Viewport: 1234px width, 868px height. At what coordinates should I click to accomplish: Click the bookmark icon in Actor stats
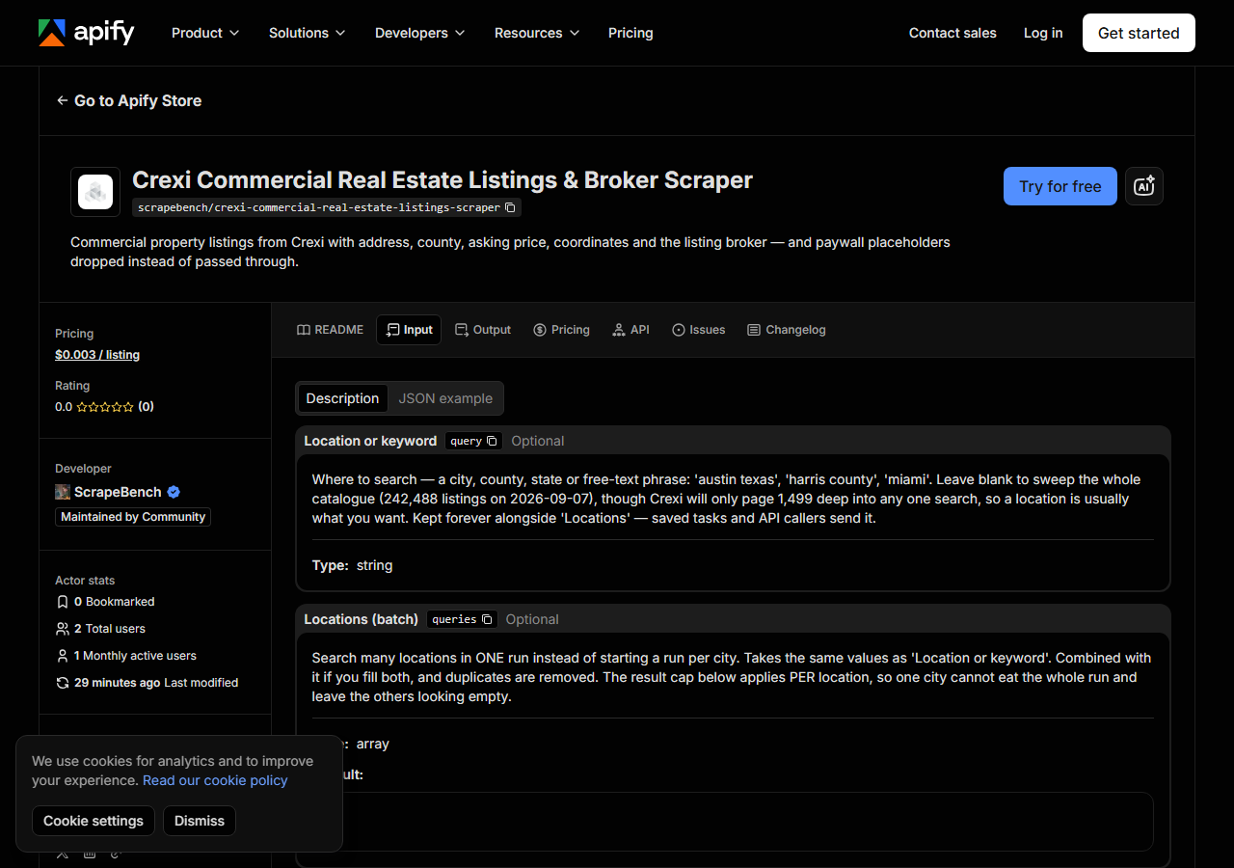63,602
